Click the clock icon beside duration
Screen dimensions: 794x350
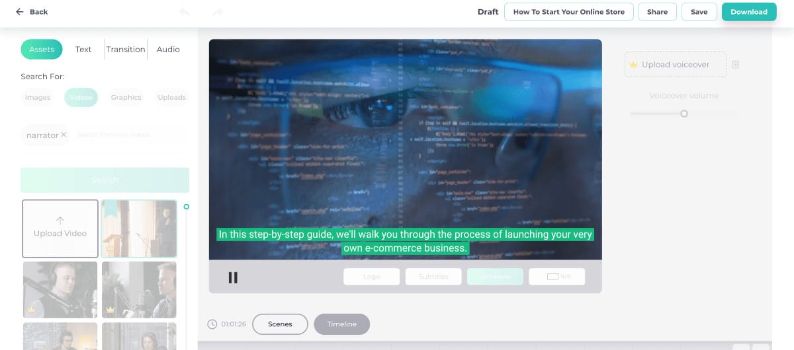[x=212, y=324]
